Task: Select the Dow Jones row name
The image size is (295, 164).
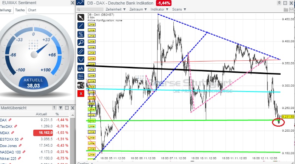Action: coord(8,146)
